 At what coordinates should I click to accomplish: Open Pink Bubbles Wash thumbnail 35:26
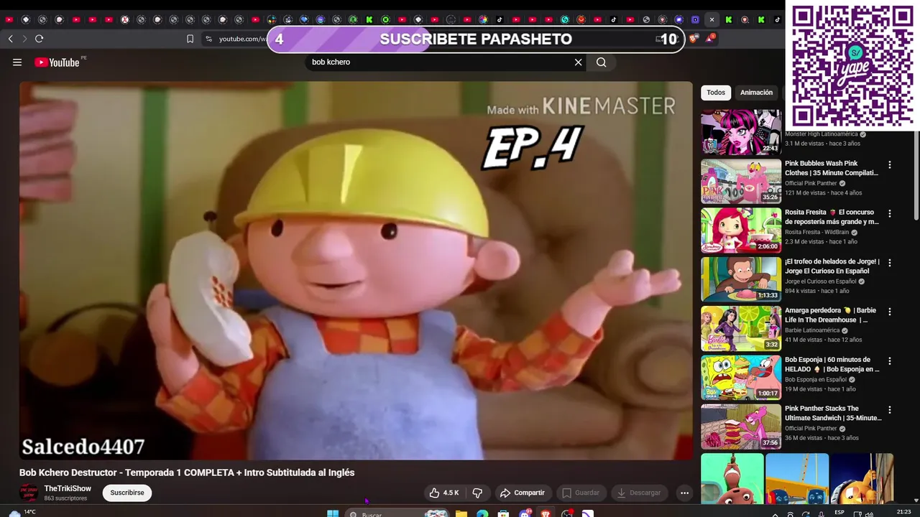coord(741,181)
